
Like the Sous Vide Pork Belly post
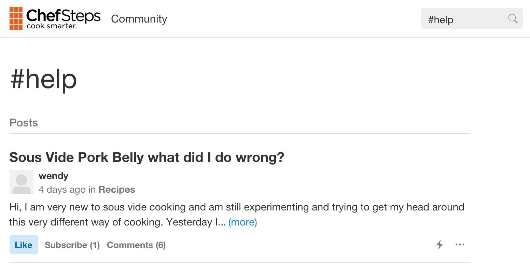tap(24, 245)
